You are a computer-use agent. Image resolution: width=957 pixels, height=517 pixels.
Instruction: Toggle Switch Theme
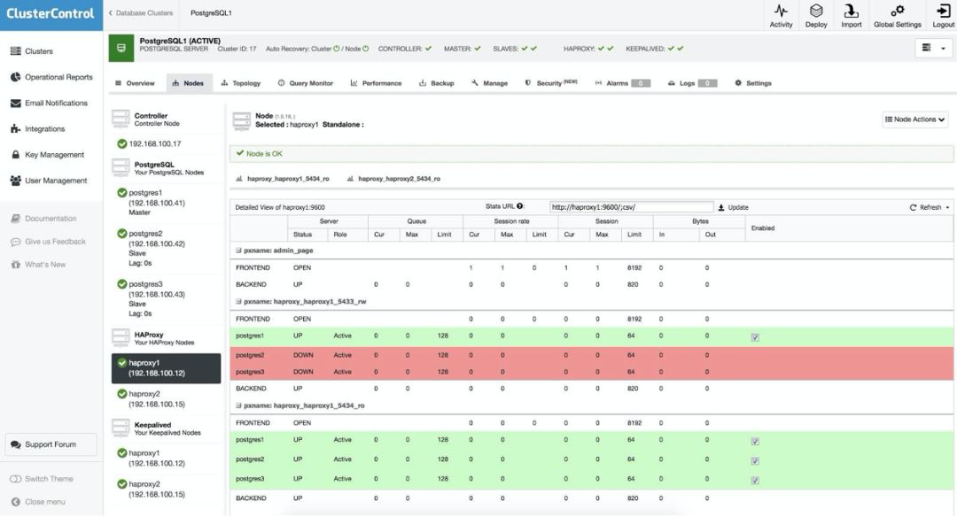(x=41, y=479)
